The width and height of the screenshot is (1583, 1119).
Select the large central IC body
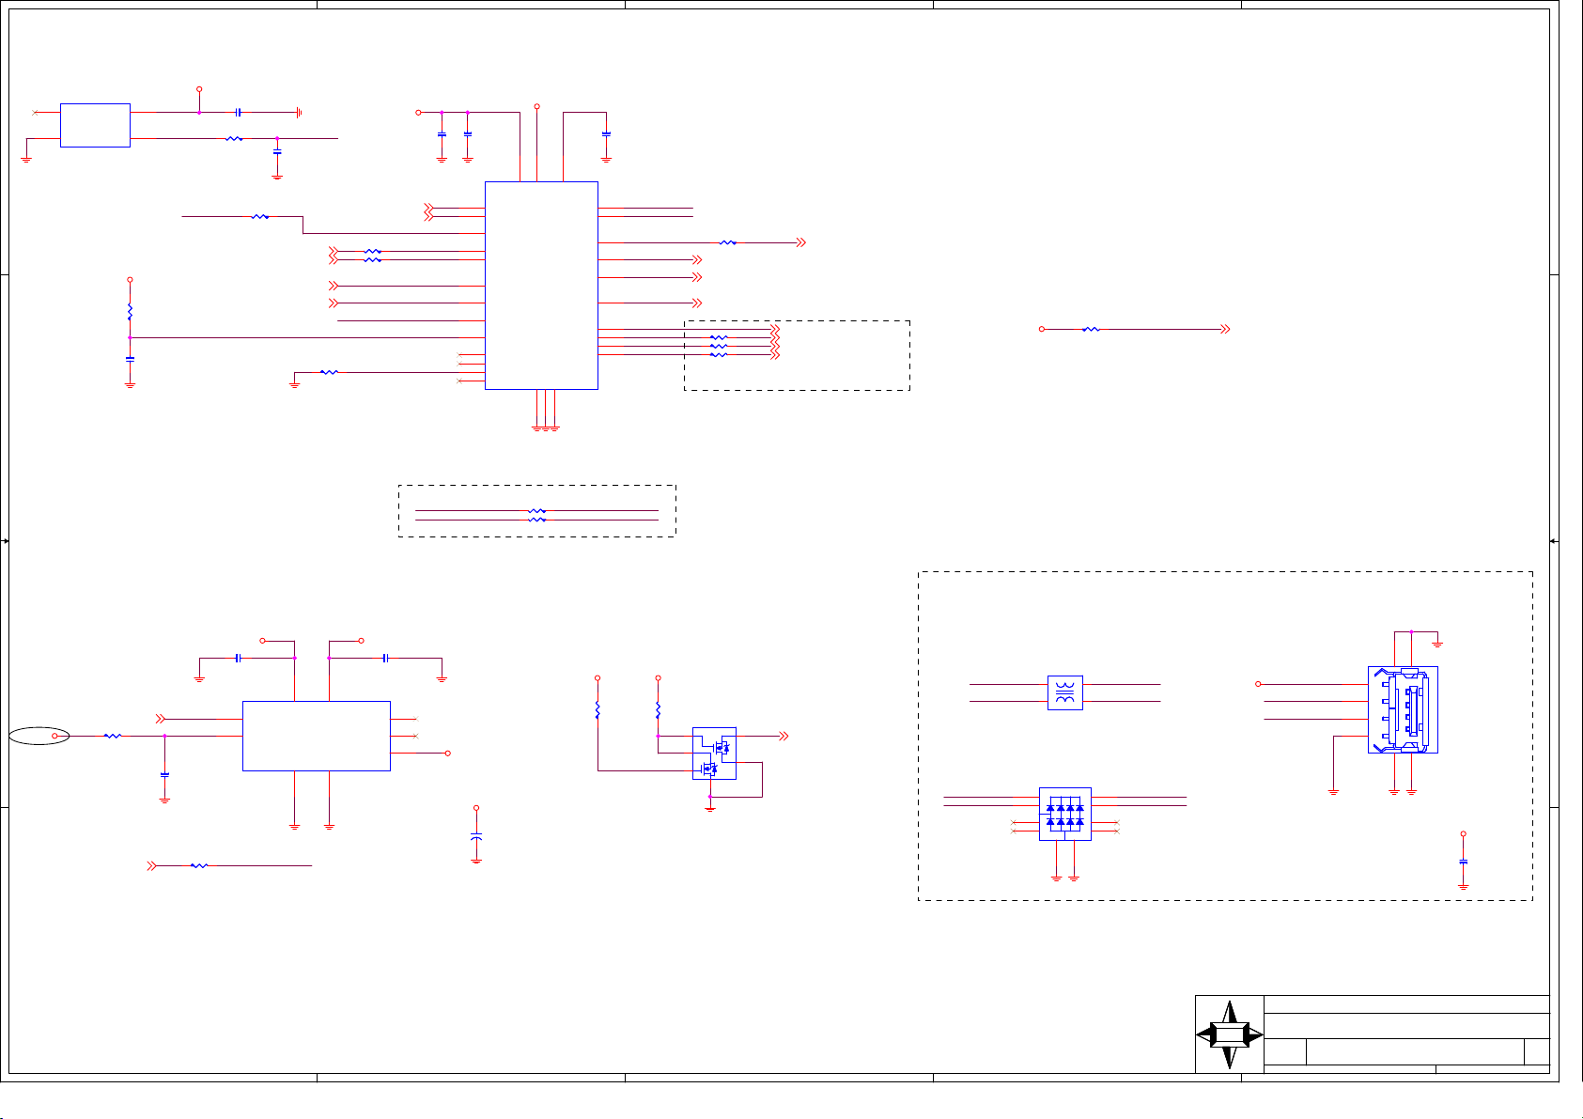pyautogui.click(x=541, y=285)
